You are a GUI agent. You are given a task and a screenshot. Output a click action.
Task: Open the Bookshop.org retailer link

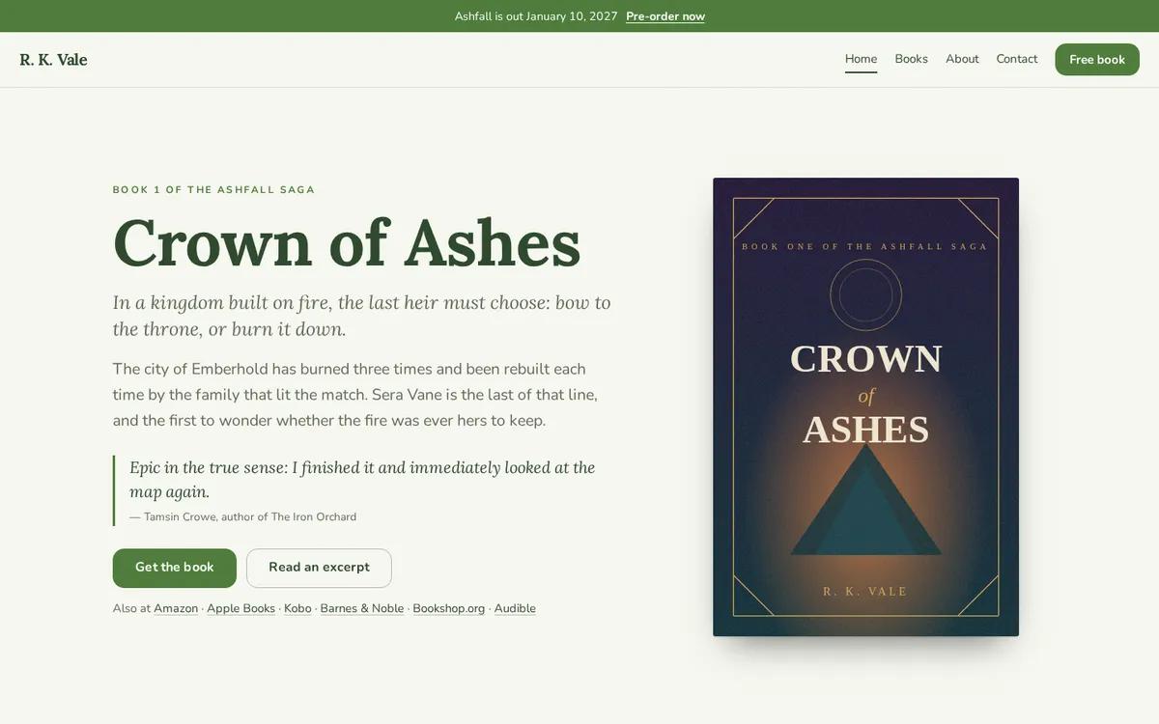click(449, 608)
